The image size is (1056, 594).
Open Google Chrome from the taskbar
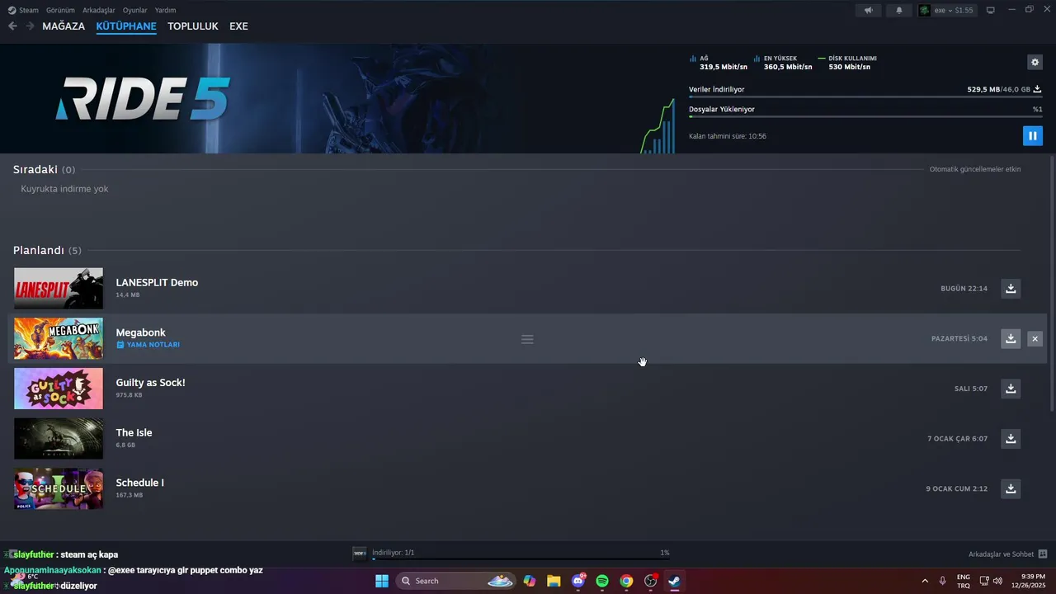pos(626,581)
